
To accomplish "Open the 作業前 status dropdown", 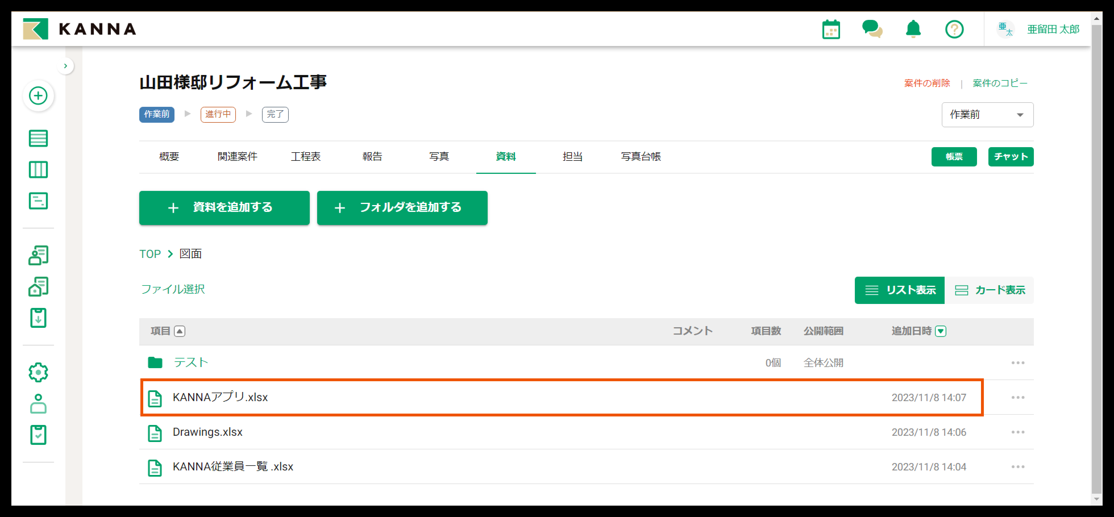I will [x=987, y=114].
